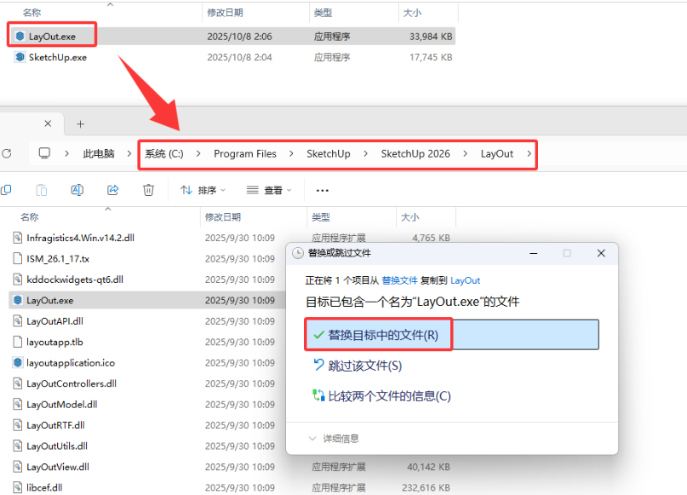Select 替换目标中的文件(R) option
The height and width of the screenshot is (495, 687).
pos(383,336)
